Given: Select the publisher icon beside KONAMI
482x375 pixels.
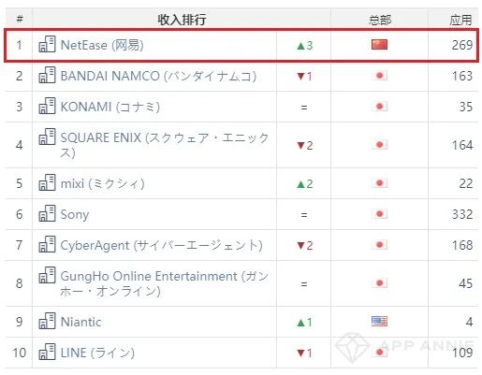Looking at the screenshot, I should (47, 106).
